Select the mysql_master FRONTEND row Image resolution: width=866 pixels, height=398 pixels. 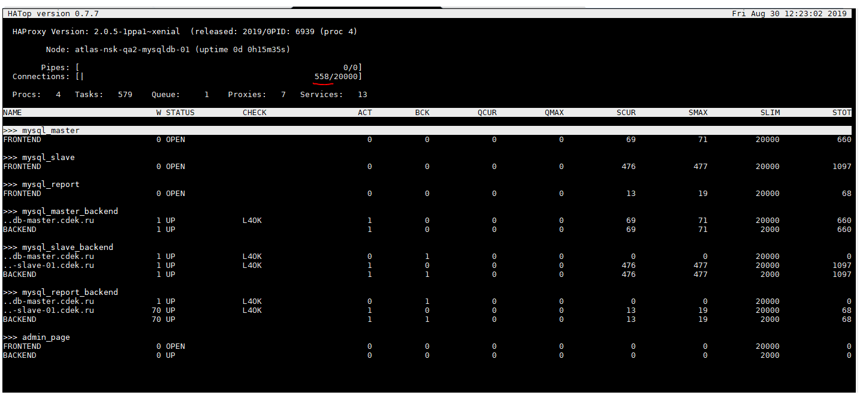click(x=22, y=139)
